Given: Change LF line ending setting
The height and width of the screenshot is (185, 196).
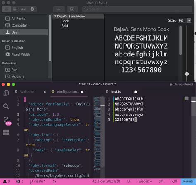Looking at the screenshot, I should coord(129,181).
